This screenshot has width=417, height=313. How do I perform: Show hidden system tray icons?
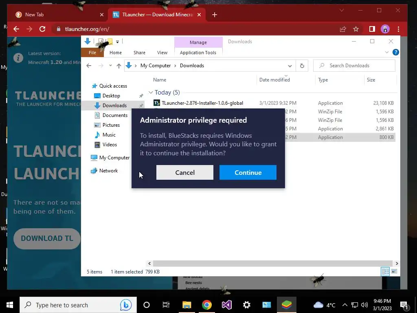tap(345, 305)
